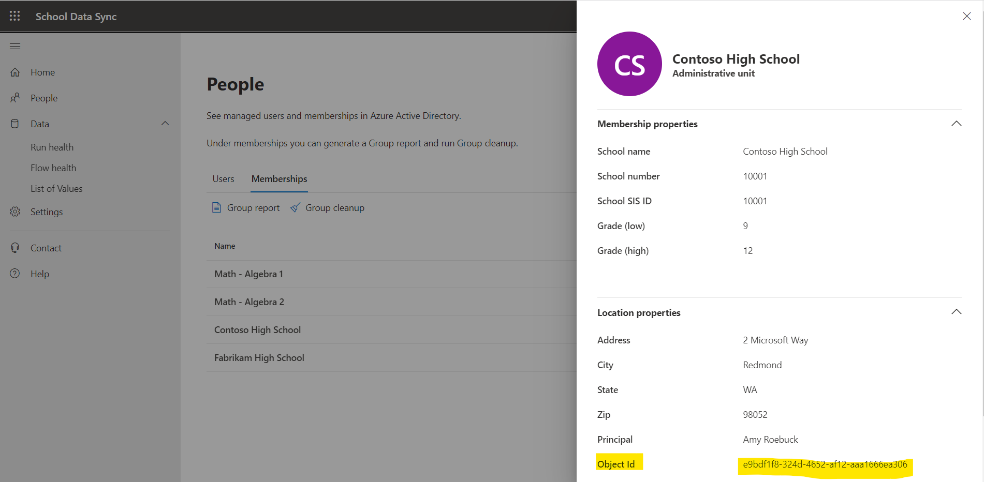
Task: Click the People sidebar icon
Action: point(16,98)
